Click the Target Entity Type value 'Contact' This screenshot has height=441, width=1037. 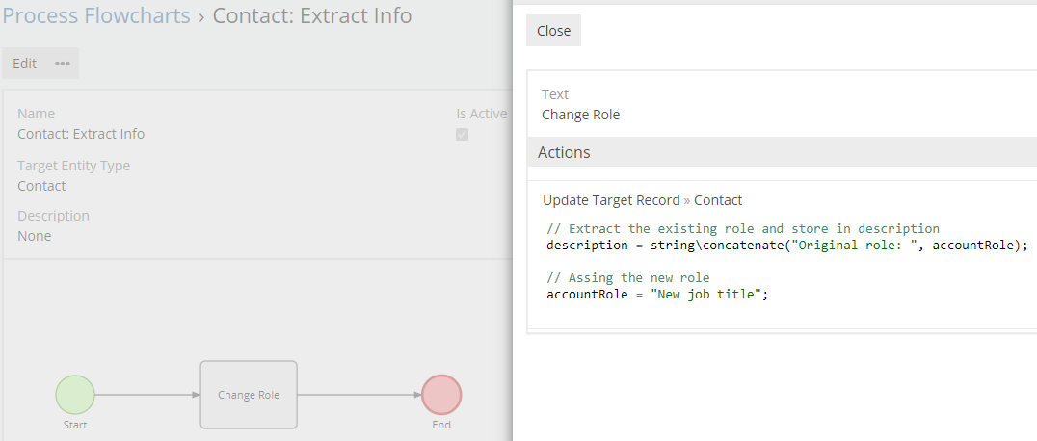(x=41, y=186)
